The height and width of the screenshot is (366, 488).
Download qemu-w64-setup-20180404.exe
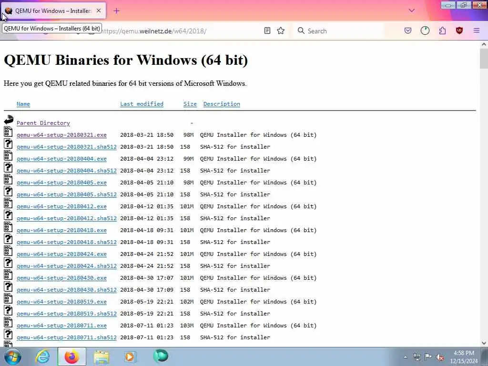click(x=61, y=159)
